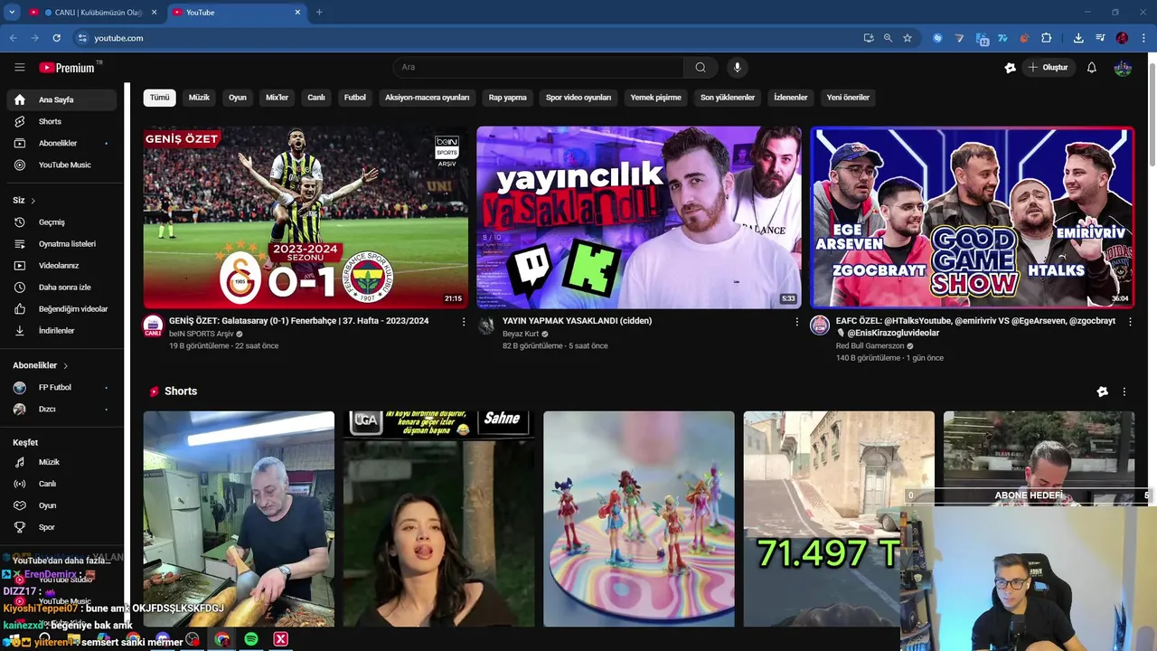Open the kebab cook Short thumbnail
Image resolution: width=1157 pixels, height=651 pixels.
tap(239, 518)
